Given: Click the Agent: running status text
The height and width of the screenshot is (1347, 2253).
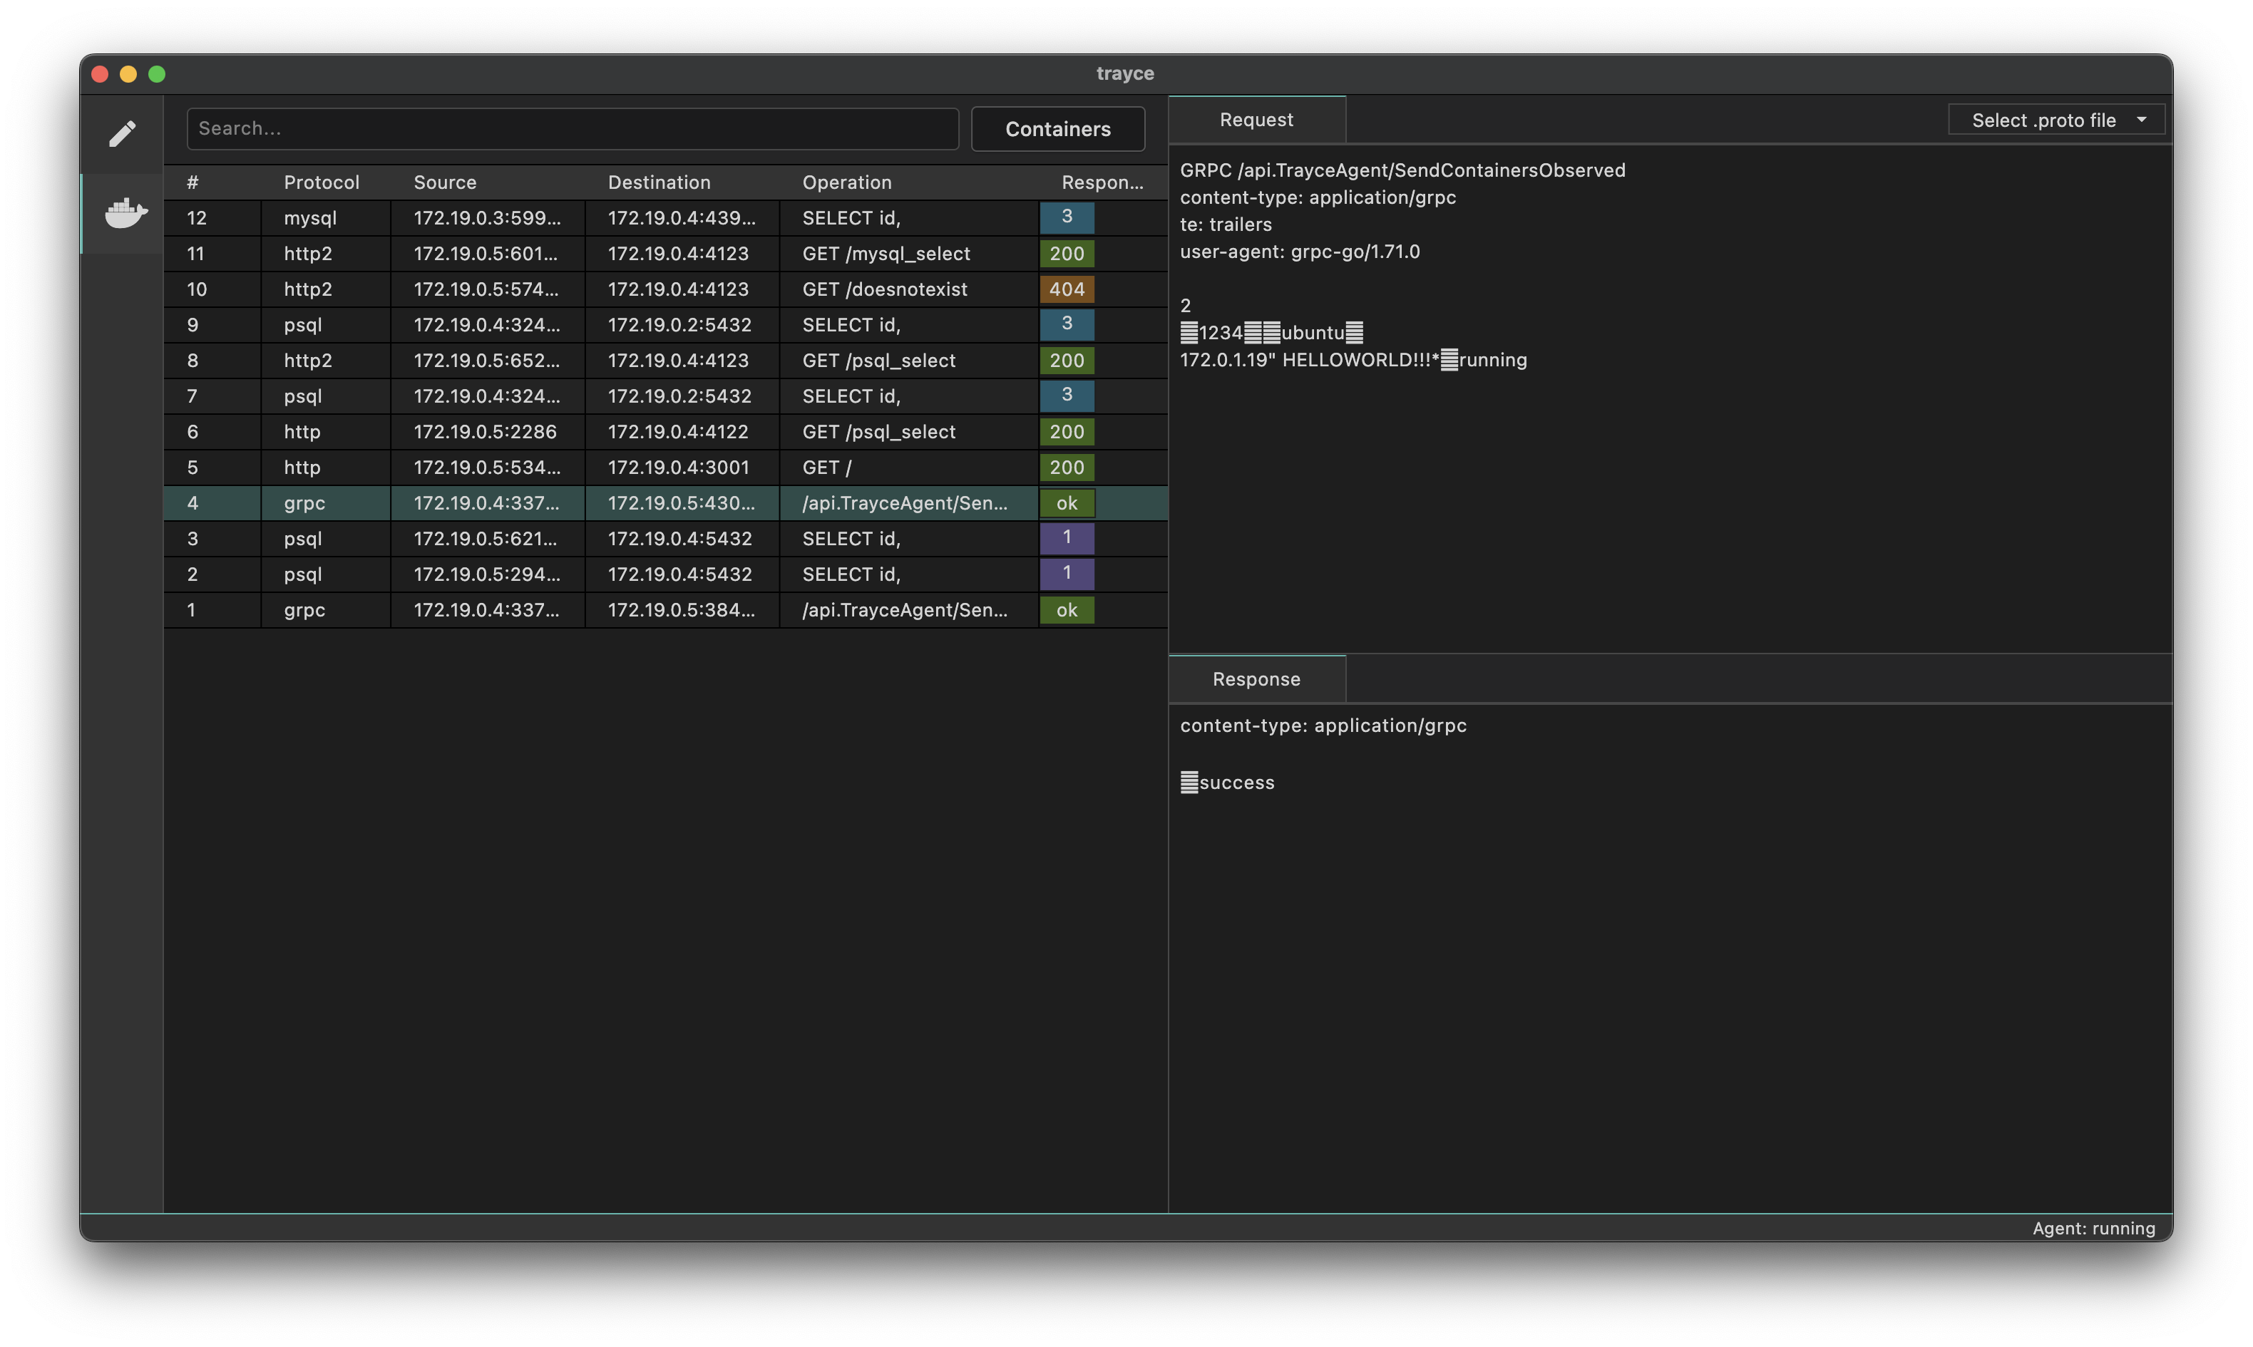Looking at the screenshot, I should pyautogui.click(x=2093, y=1228).
